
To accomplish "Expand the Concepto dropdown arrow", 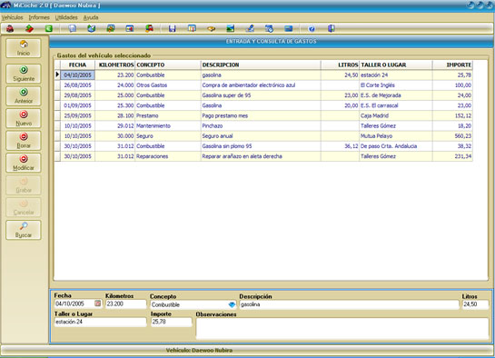I will coord(232,304).
